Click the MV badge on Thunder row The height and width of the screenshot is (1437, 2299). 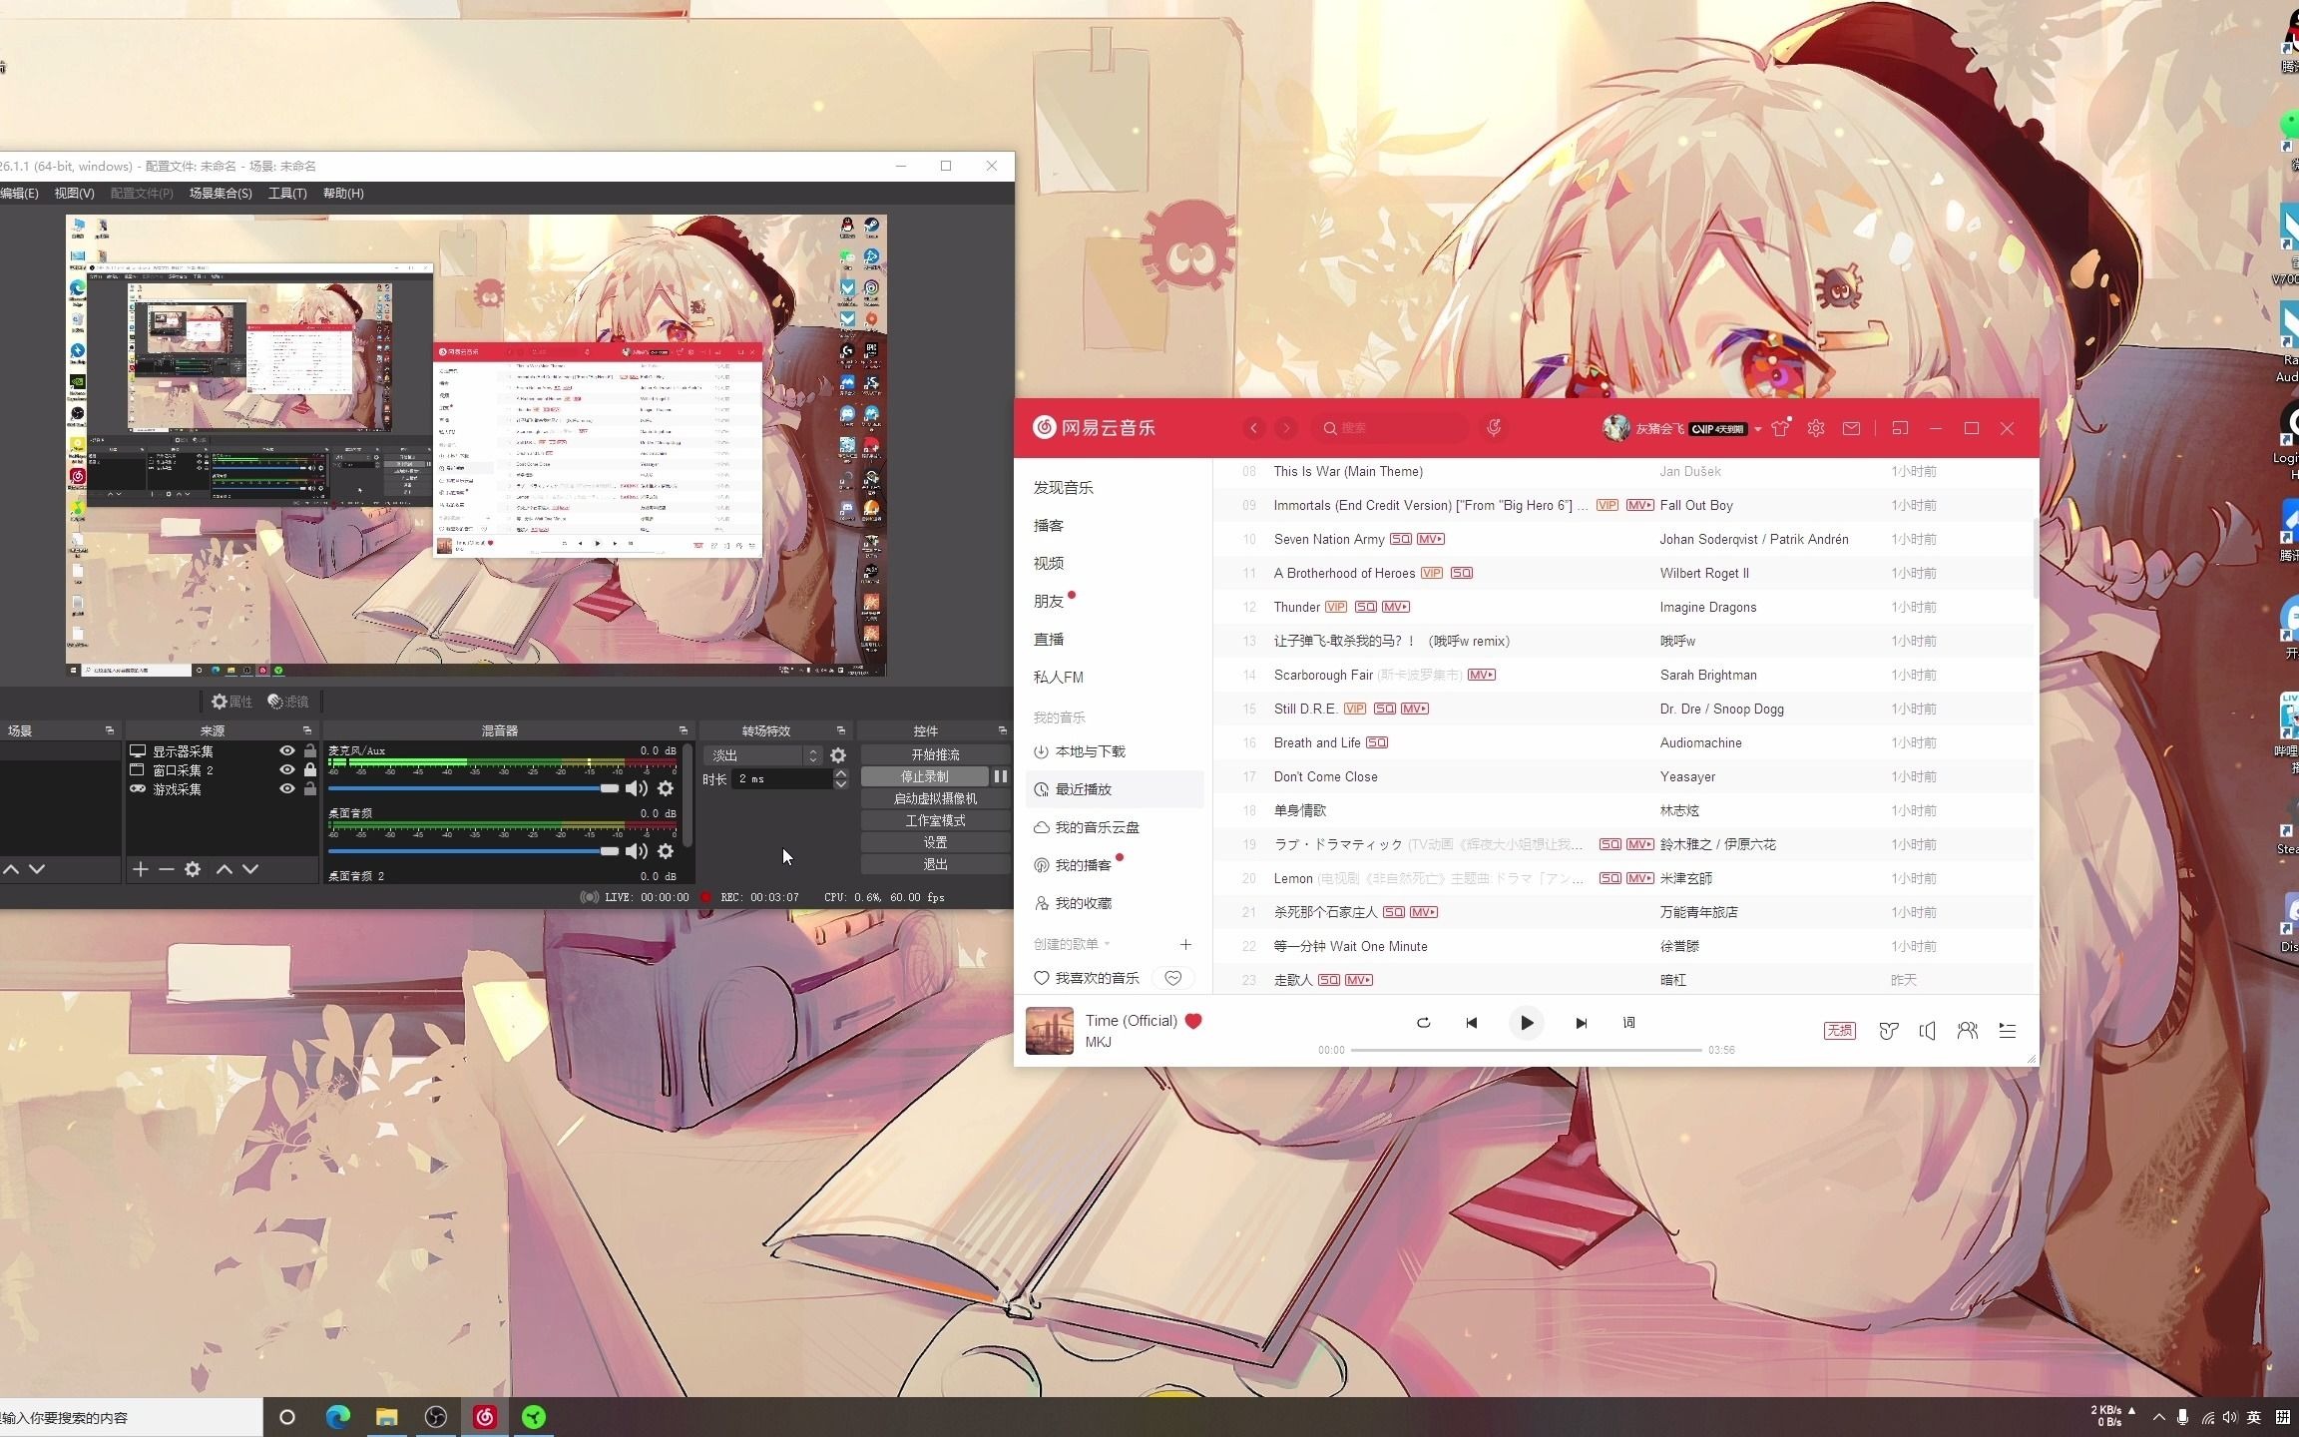coord(1395,607)
